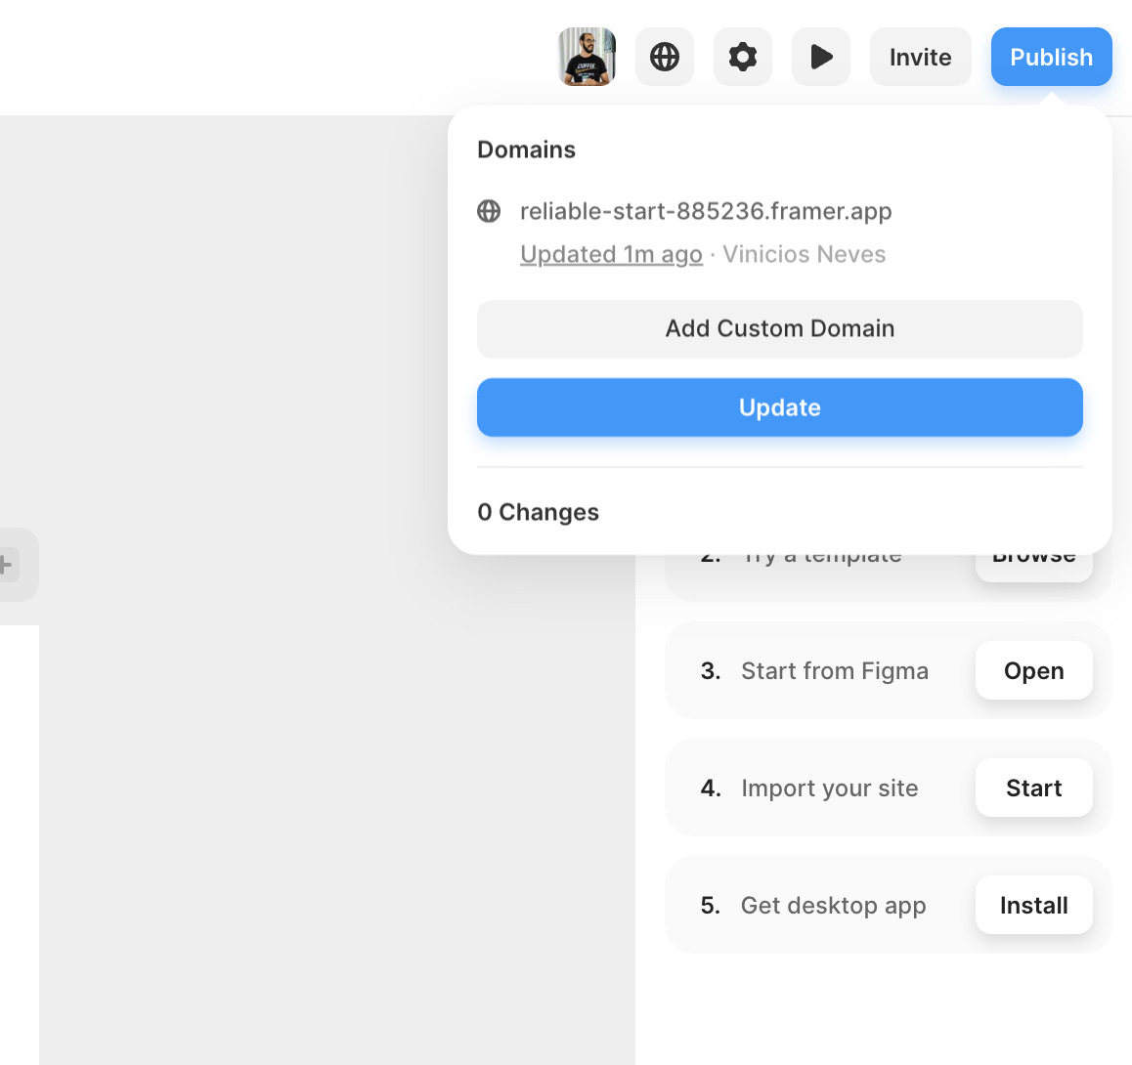The width and height of the screenshot is (1132, 1065).
Task: Start preview with the play icon
Action: point(821,57)
